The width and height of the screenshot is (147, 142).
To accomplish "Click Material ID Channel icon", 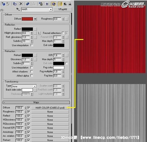I will coord(47,4).
